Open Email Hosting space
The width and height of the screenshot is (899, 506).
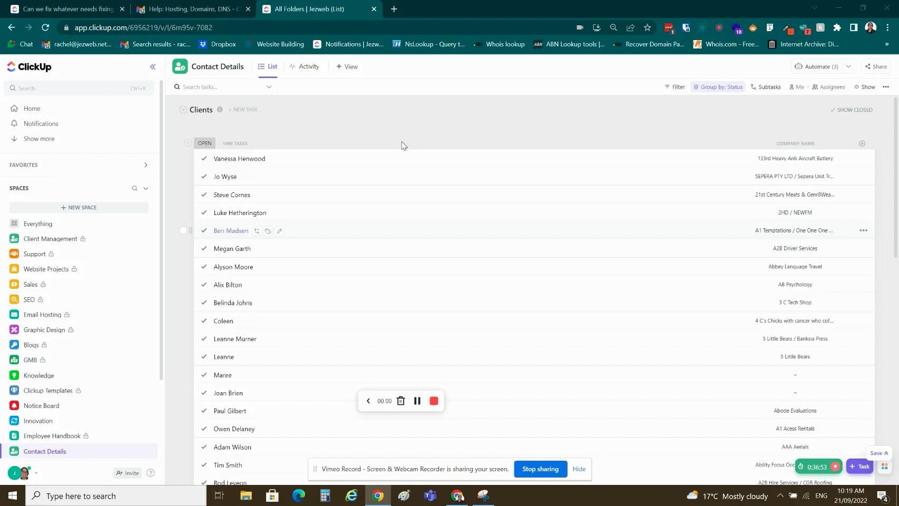click(x=42, y=315)
